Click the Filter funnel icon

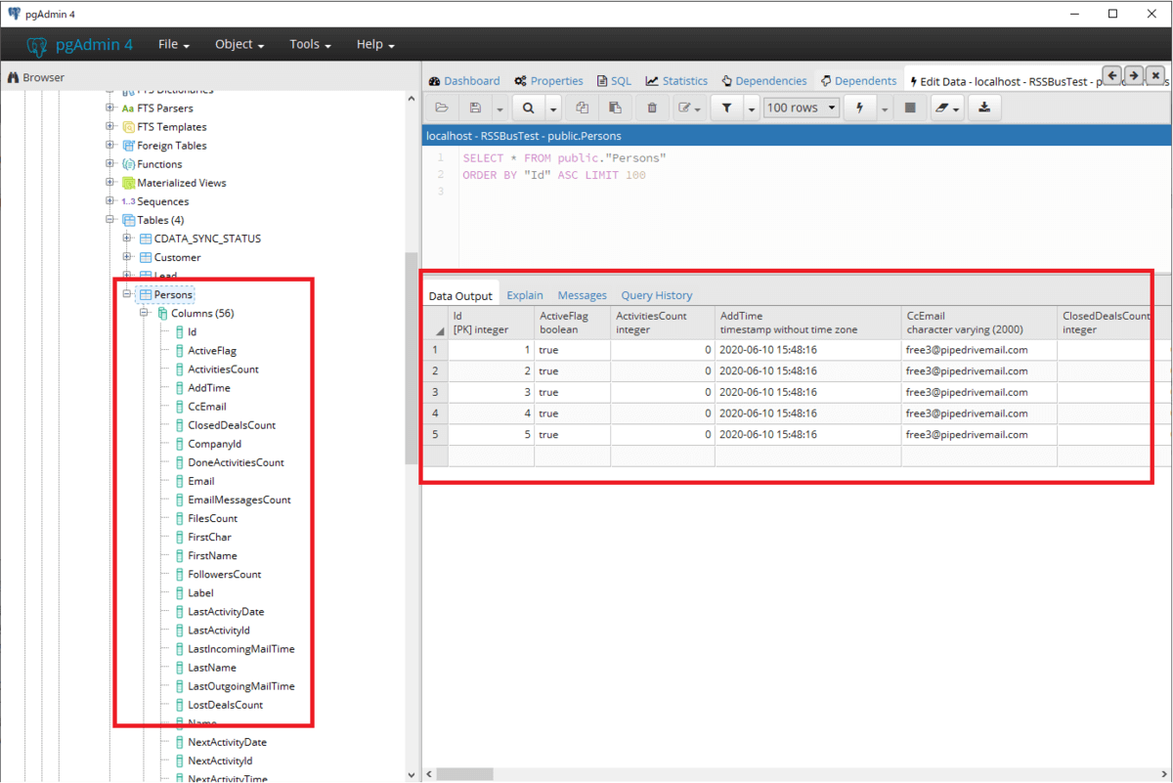[726, 108]
